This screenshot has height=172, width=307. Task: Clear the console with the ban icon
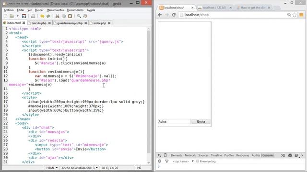[160, 161]
